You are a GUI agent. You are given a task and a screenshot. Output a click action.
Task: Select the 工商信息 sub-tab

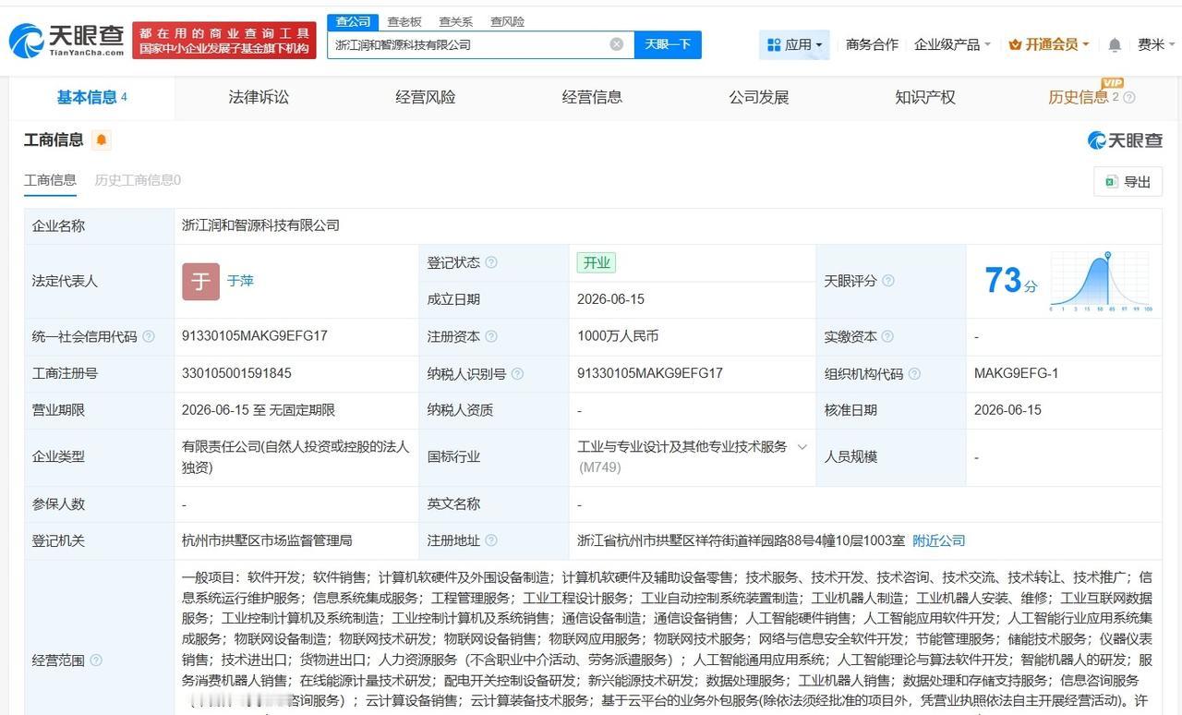click(x=50, y=180)
